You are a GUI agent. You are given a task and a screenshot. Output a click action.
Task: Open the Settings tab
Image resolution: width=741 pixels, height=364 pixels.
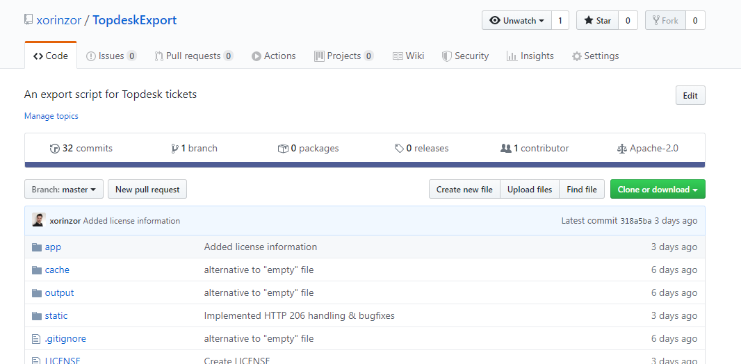coord(595,56)
